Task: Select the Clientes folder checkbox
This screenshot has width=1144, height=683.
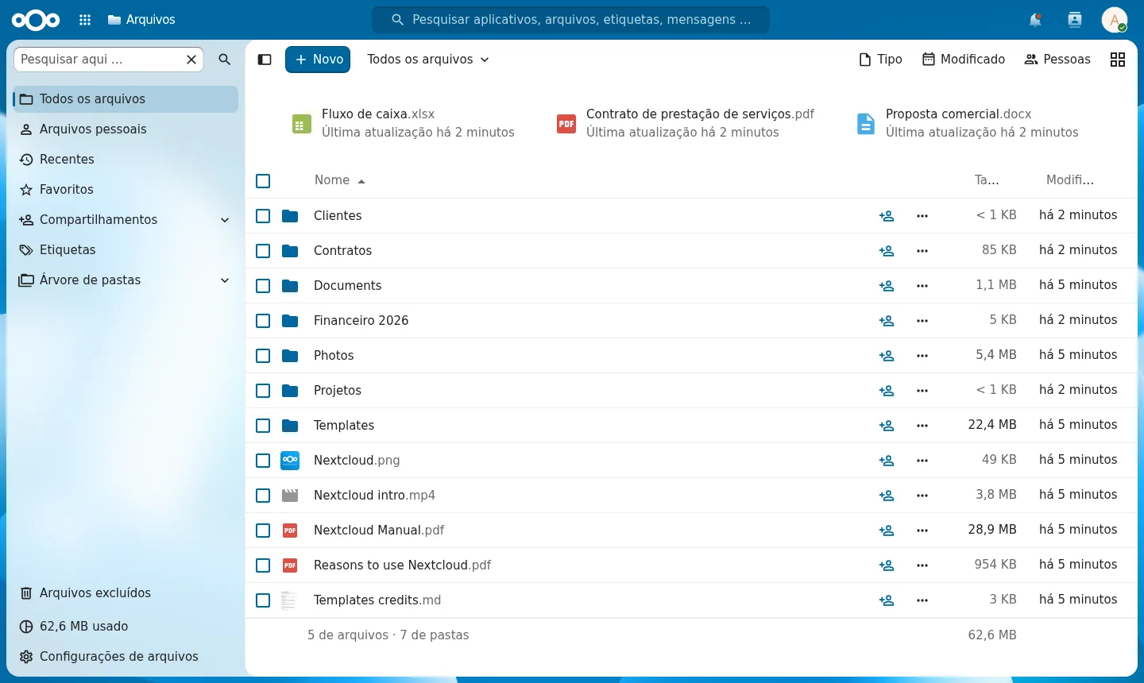Action: coord(263,216)
